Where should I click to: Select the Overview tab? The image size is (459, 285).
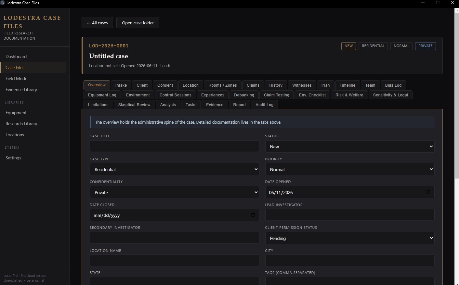(97, 85)
